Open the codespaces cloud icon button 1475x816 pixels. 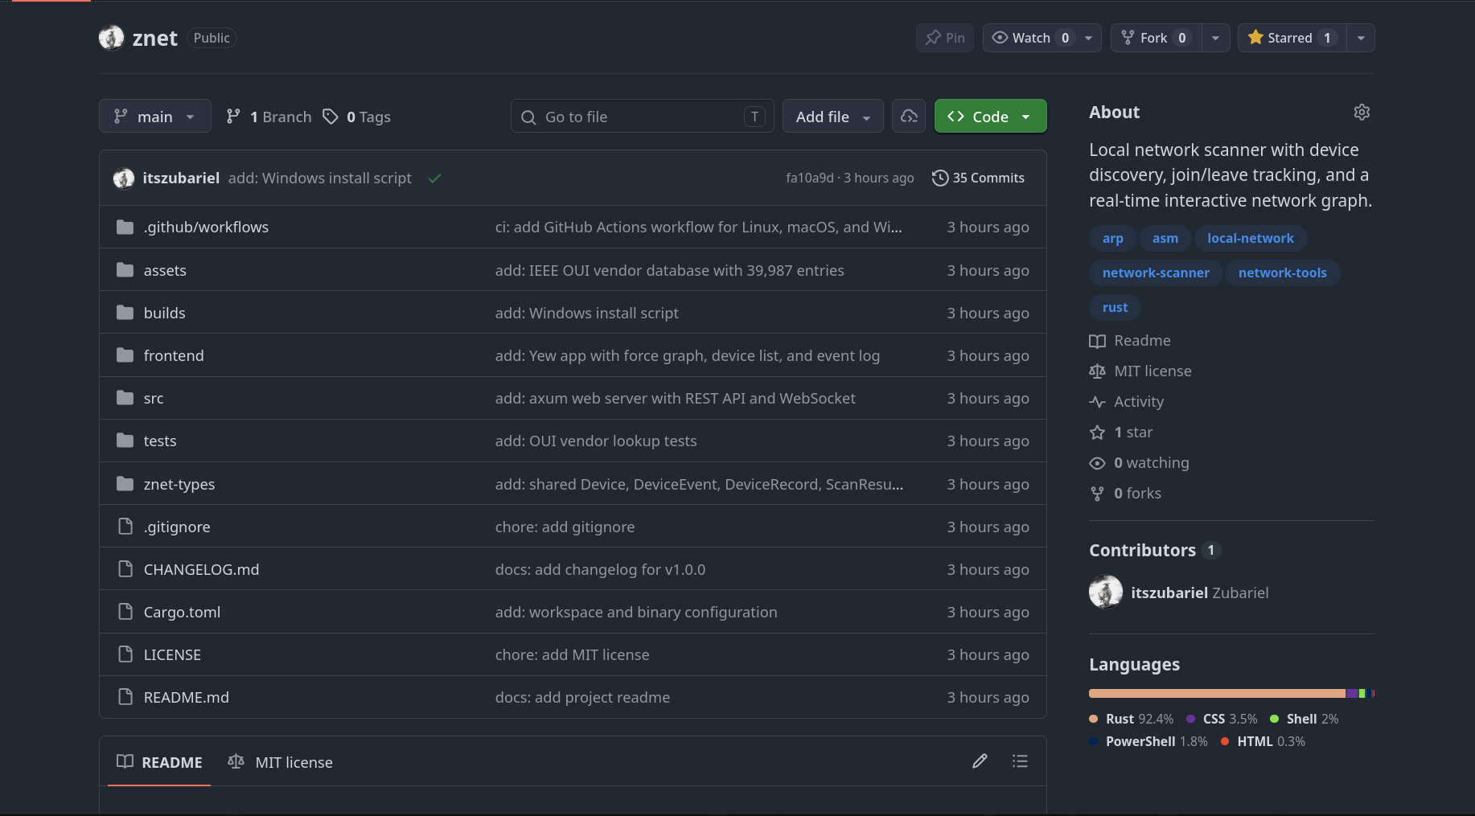coord(909,117)
